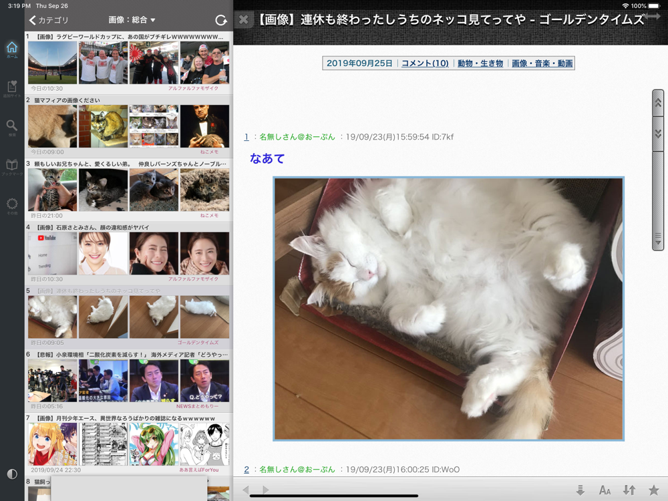The height and width of the screenshot is (501, 668).
Task: Click the ああ言えばForYou source label
Action: point(198,470)
